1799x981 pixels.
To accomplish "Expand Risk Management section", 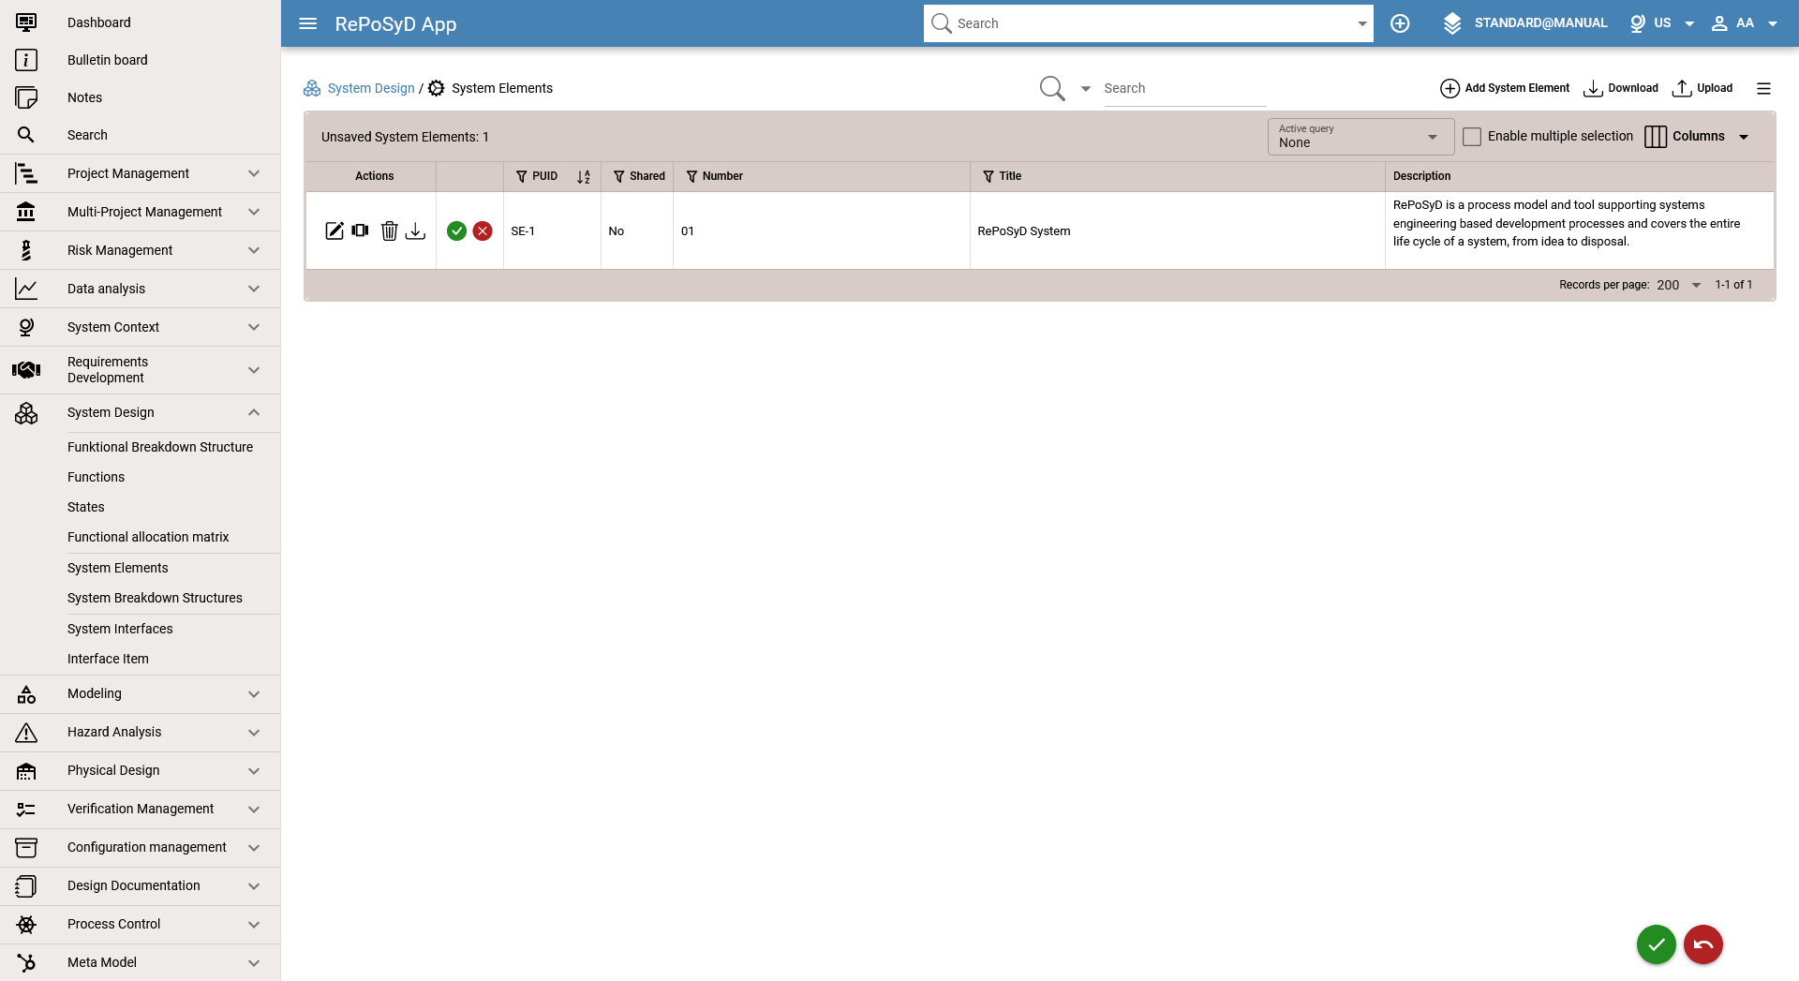I will 141,250.
